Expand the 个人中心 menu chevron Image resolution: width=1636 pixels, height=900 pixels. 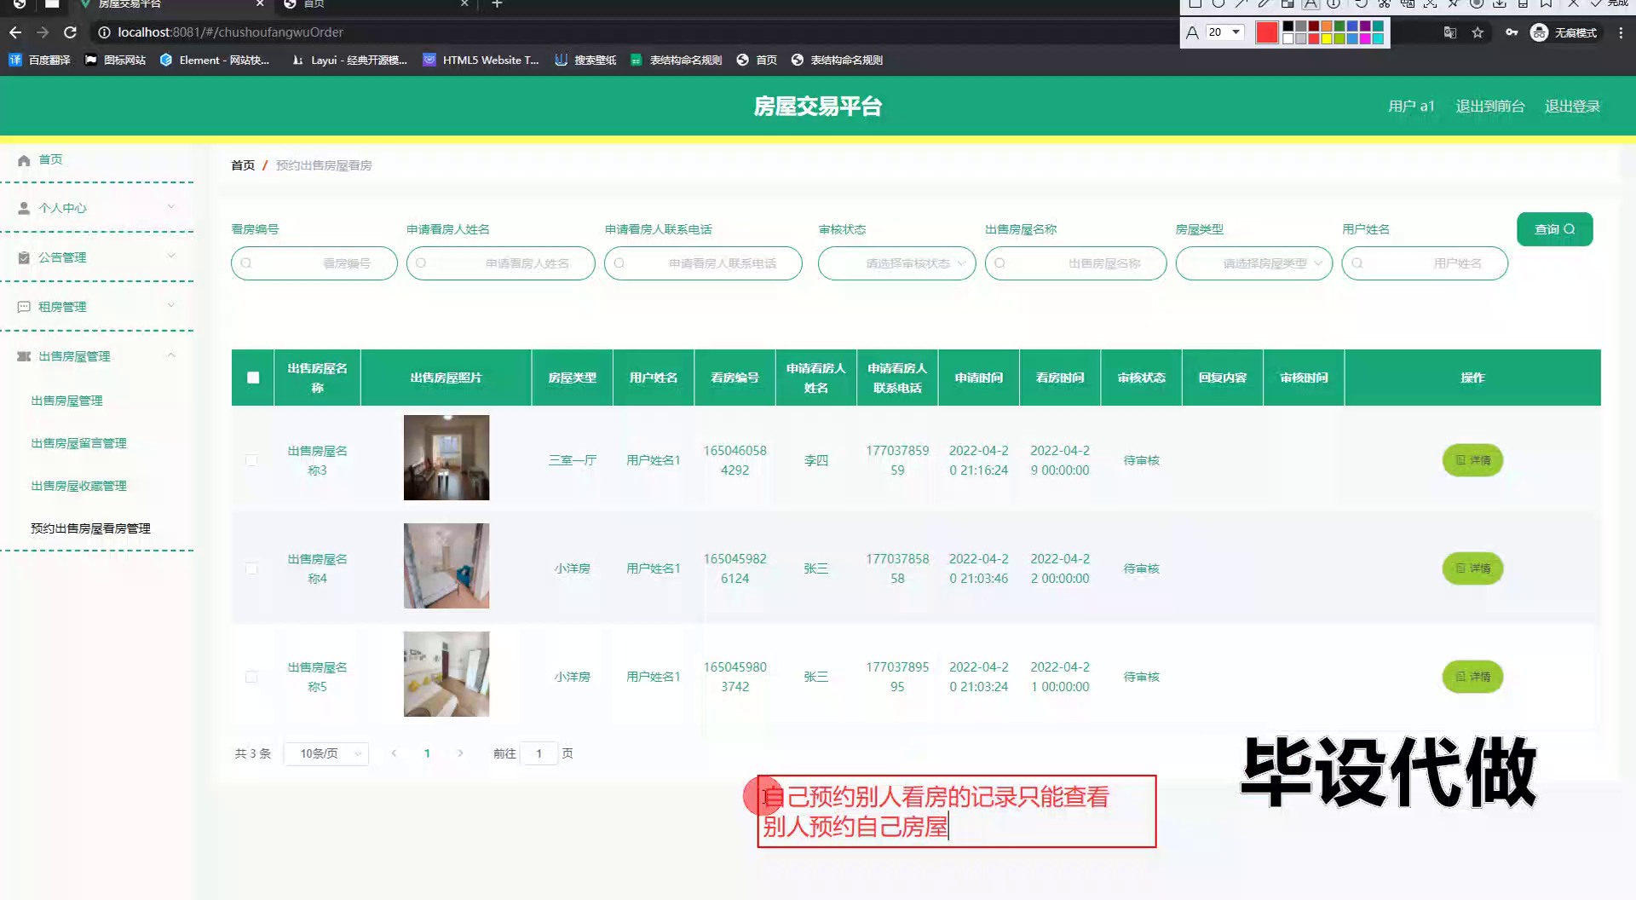coord(171,207)
